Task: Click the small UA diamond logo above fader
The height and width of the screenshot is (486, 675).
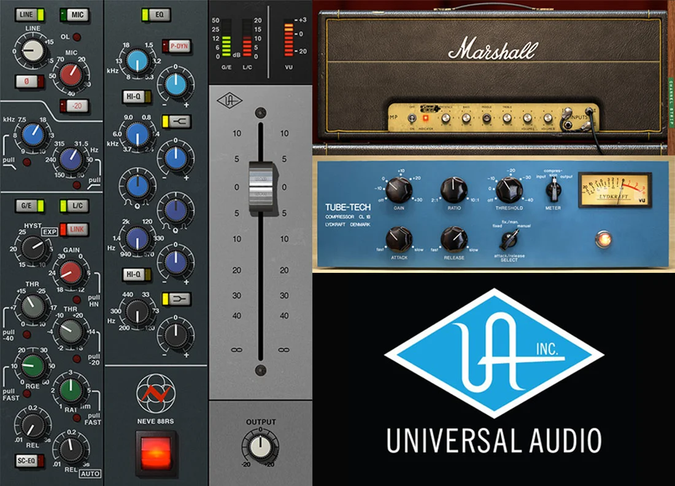Action: [x=229, y=101]
